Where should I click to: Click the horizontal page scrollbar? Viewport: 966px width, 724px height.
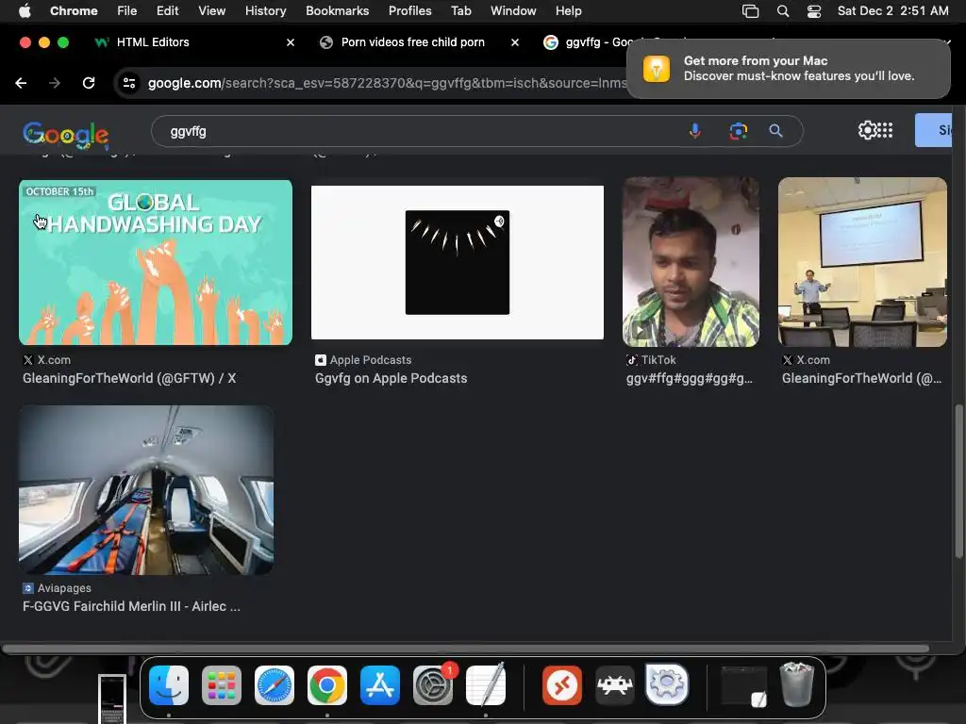coord(466,649)
